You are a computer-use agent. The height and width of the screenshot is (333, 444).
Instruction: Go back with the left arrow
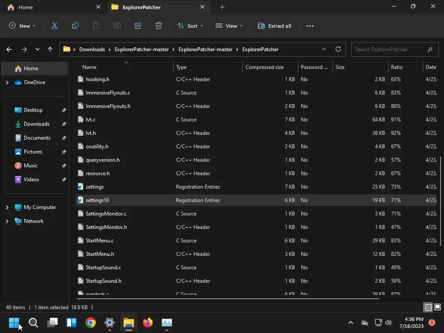pos(9,49)
